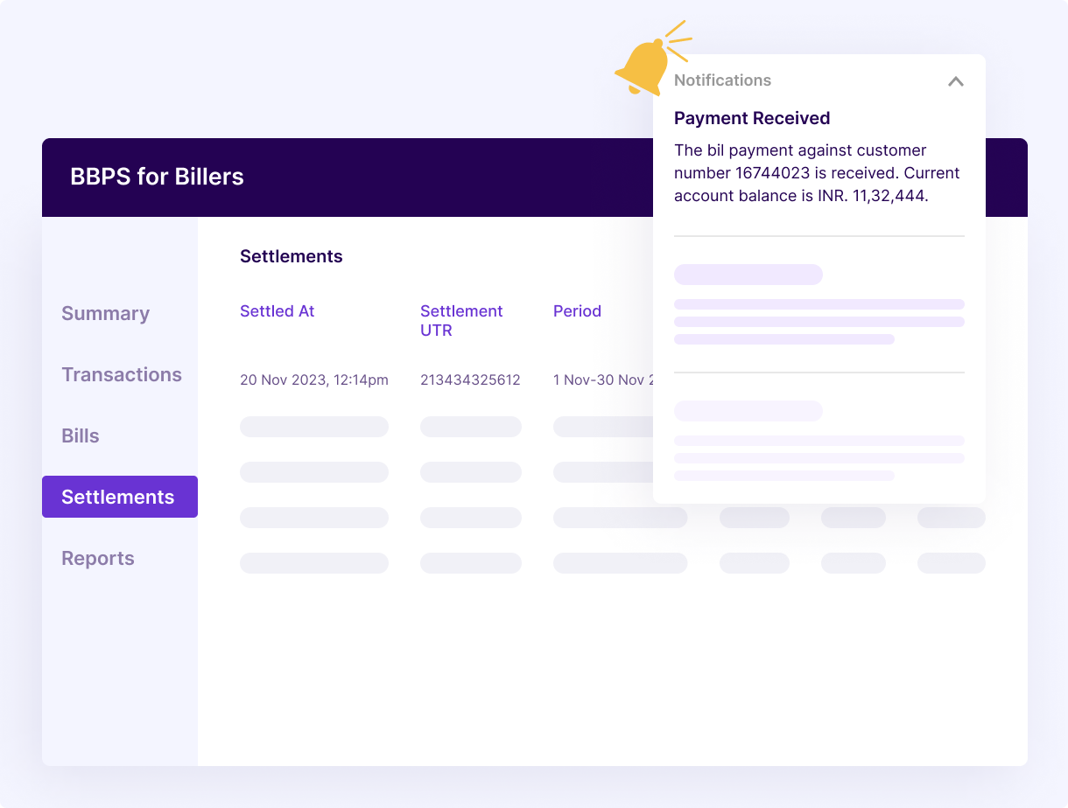This screenshot has width=1068, height=808.
Task: Select settlement date 20 Nov 2023, 12:14pm
Action: pyautogui.click(x=313, y=380)
